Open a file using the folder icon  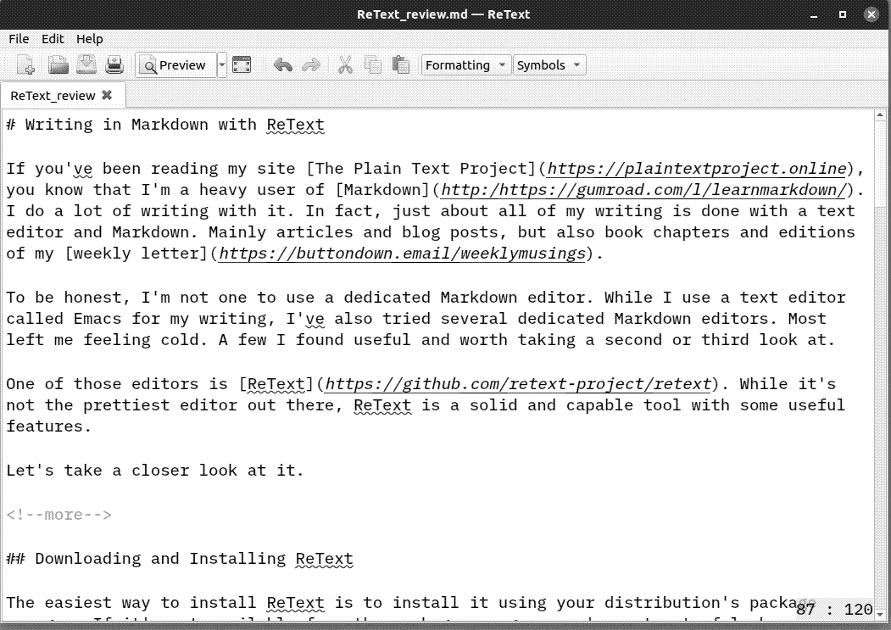(58, 65)
